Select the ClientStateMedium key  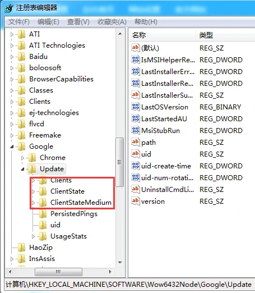81,203
